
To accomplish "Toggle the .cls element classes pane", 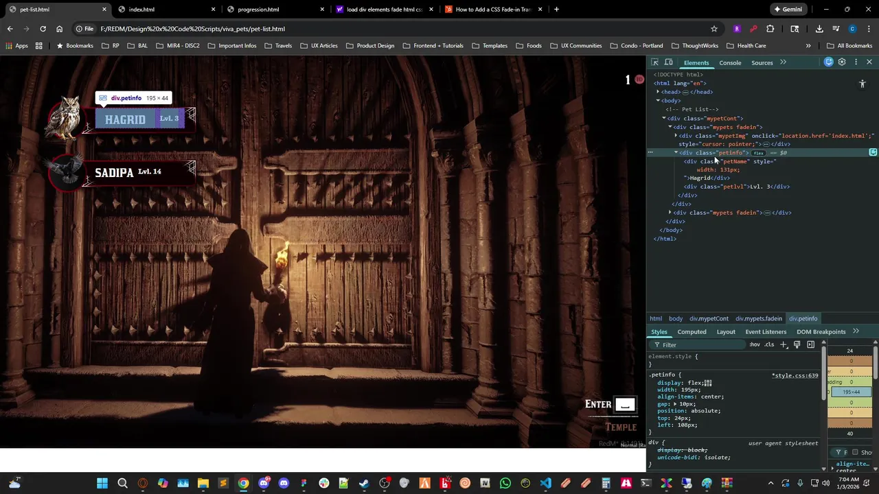I will [x=769, y=344].
